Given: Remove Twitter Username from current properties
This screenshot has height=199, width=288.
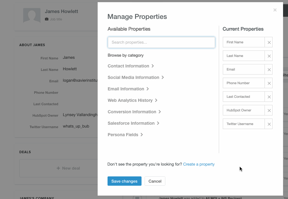Looking at the screenshot, I should (269, 124).
